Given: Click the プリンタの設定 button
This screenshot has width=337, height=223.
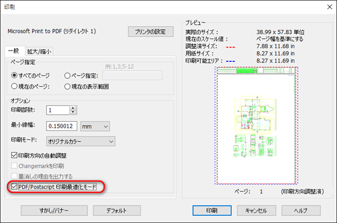Looking at the screenshot, I should [150, 32].
